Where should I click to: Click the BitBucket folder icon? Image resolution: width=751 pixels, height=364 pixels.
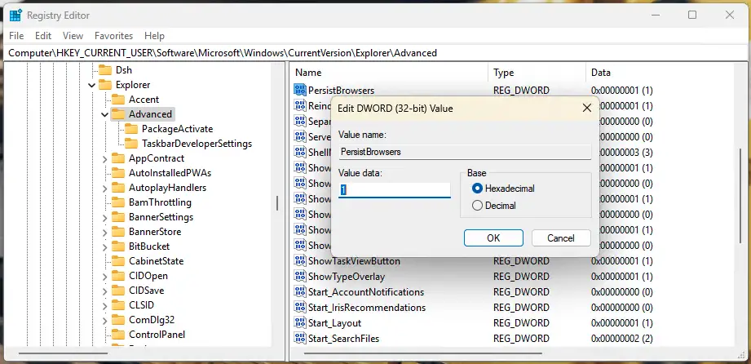pyautogui.click(x=117, y=246)
